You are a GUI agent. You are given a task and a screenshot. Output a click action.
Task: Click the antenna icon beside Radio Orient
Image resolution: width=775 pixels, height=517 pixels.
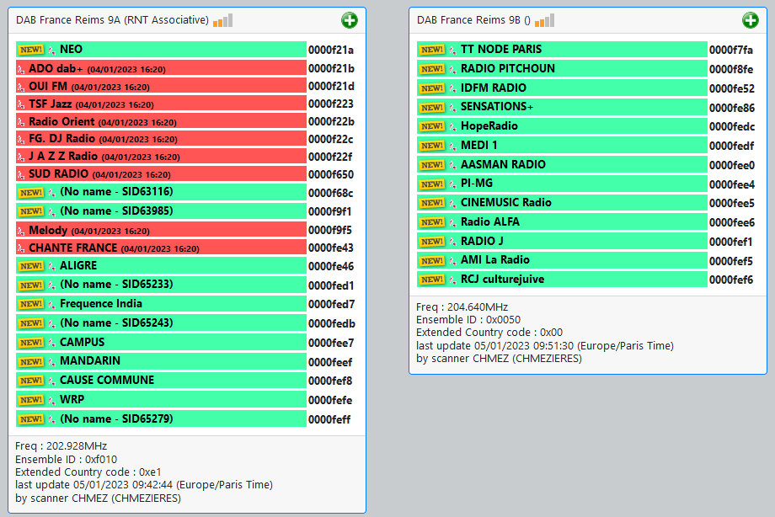point(21,122)
